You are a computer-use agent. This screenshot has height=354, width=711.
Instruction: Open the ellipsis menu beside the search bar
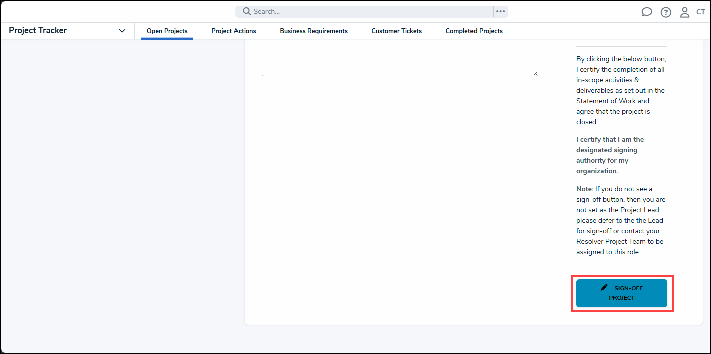[500, 11]
